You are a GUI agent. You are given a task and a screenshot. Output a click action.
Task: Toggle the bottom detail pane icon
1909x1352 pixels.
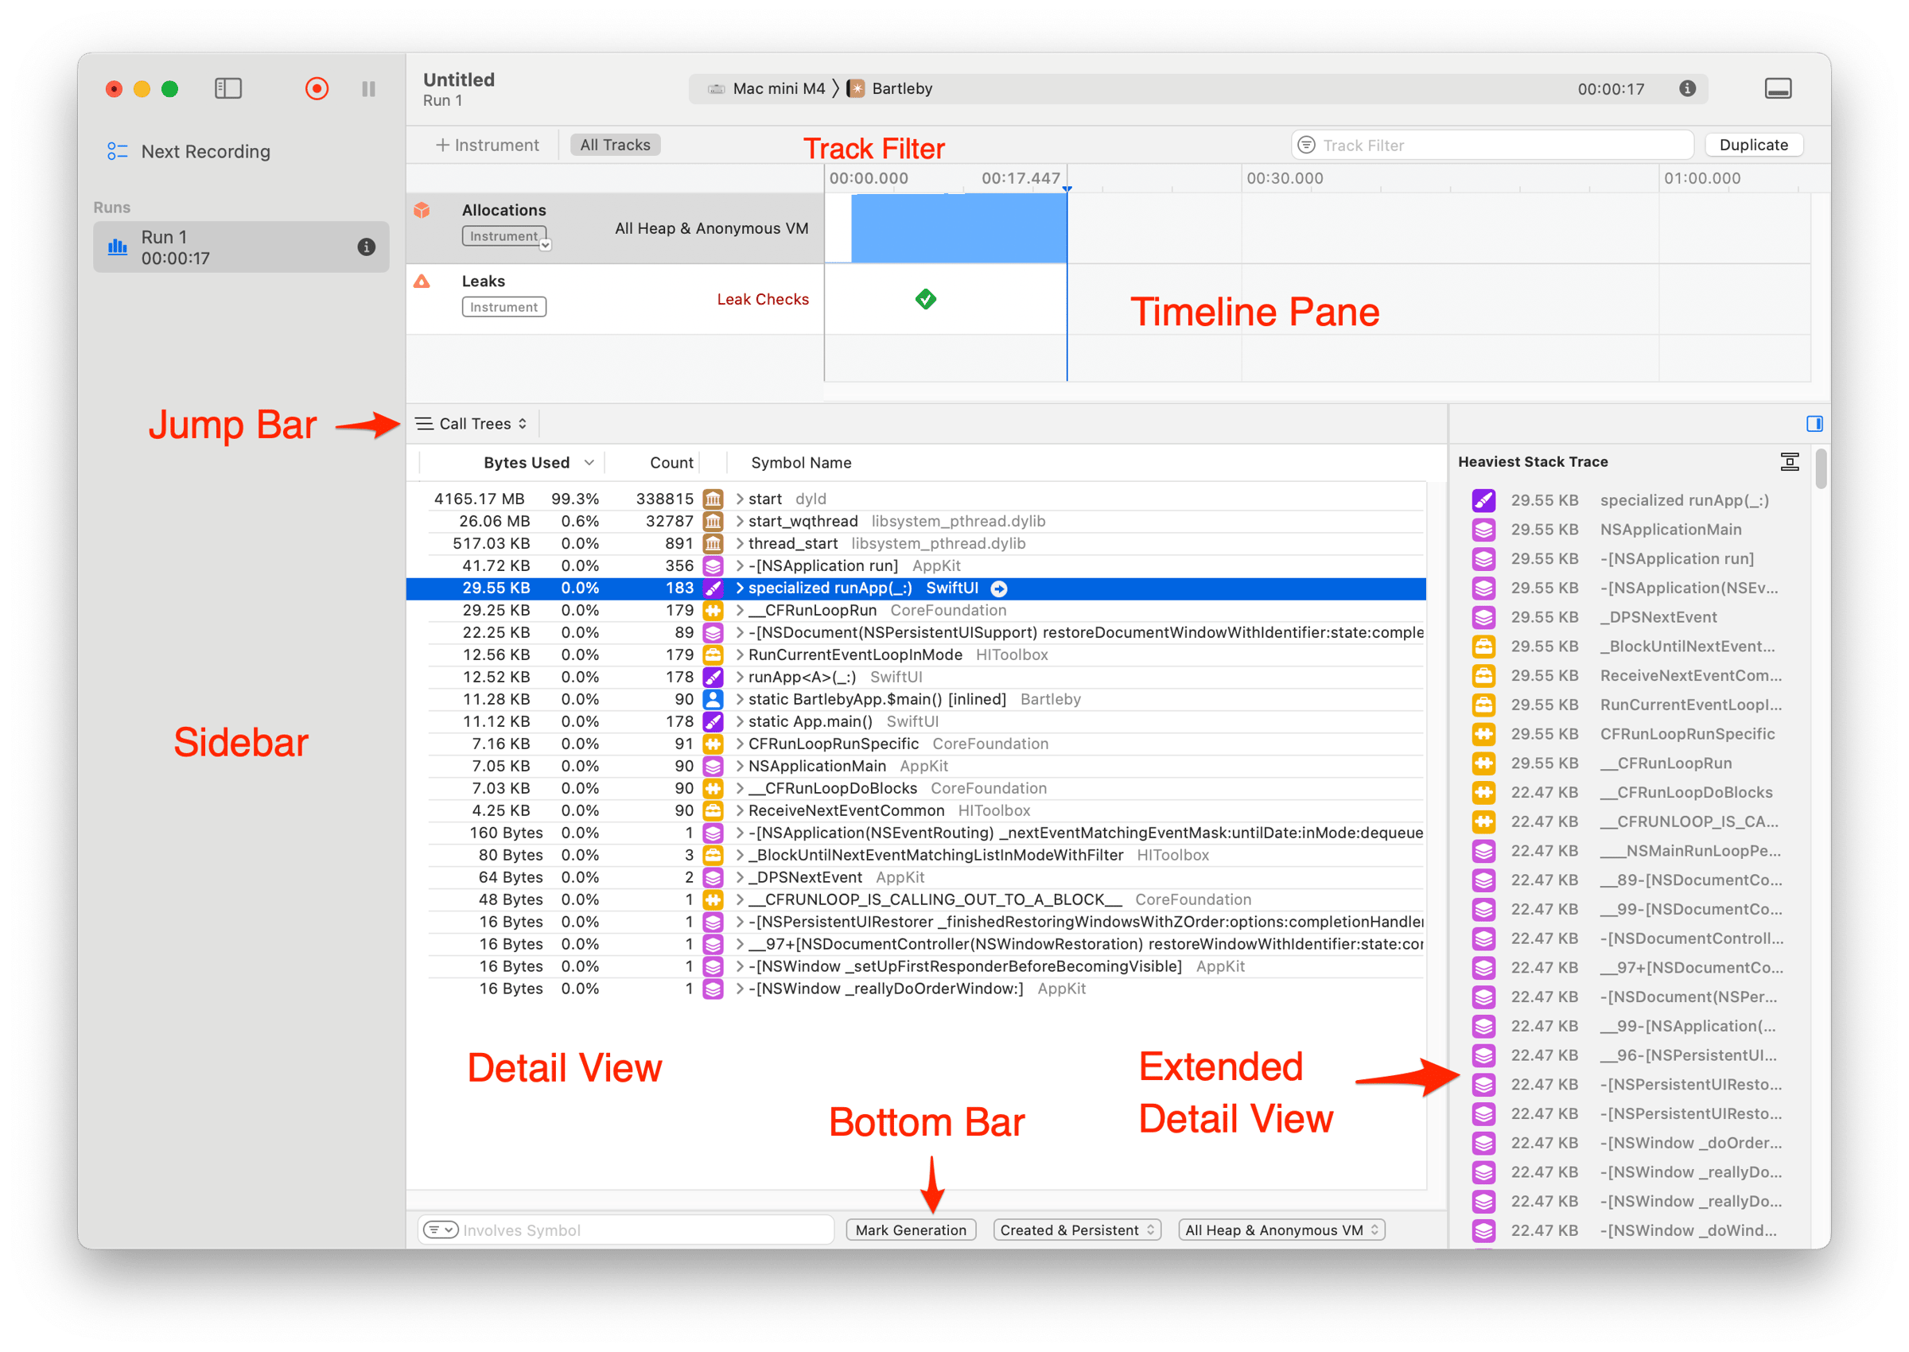click(1778, 88)
